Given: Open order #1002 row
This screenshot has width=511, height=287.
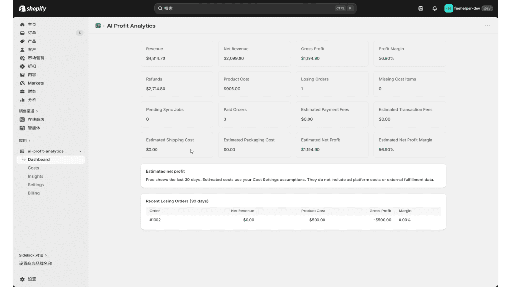Looking at the screenshot, I should coord(293,220).
